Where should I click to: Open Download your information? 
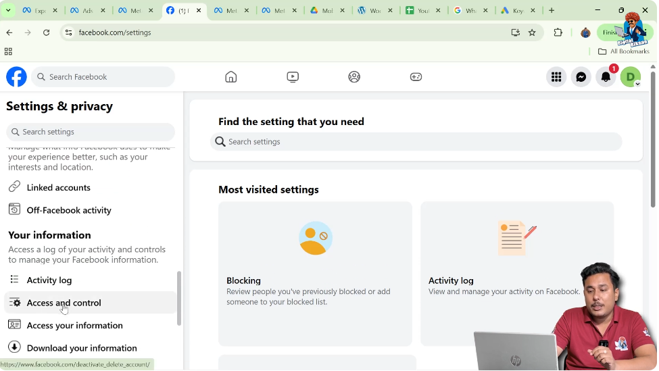coord(91,348)
